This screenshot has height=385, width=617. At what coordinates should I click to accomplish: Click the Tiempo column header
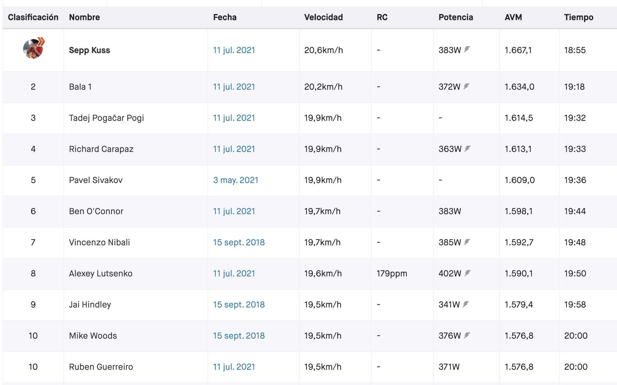pyautogui.click(x=579, y=17)
